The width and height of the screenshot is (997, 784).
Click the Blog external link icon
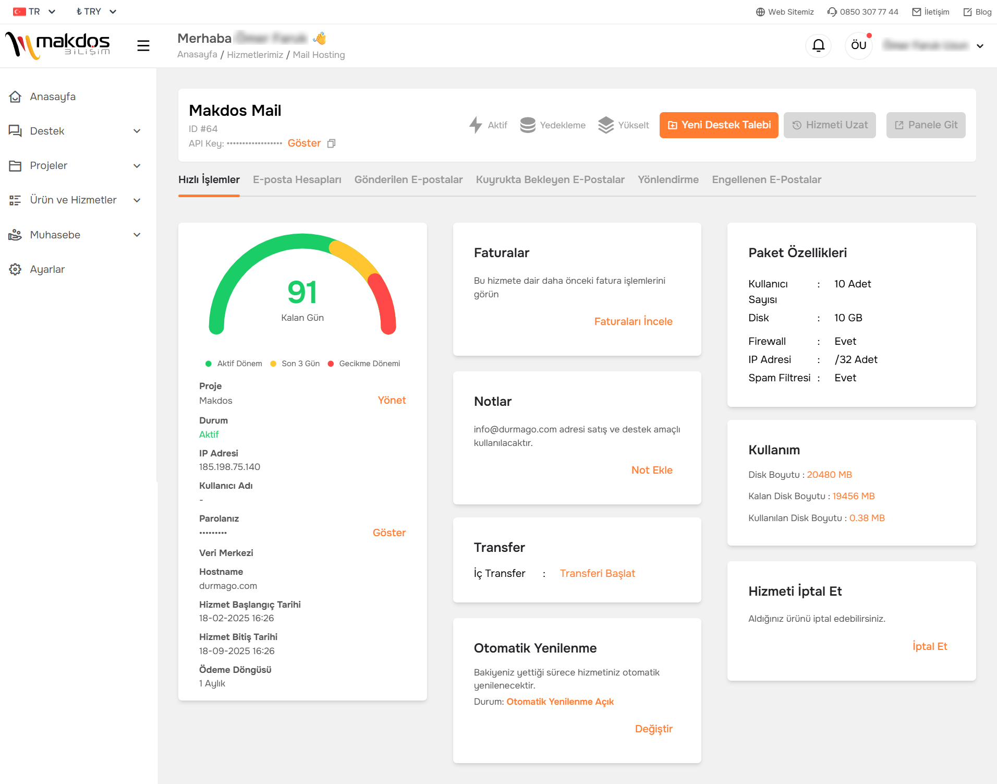click(968, 12)
